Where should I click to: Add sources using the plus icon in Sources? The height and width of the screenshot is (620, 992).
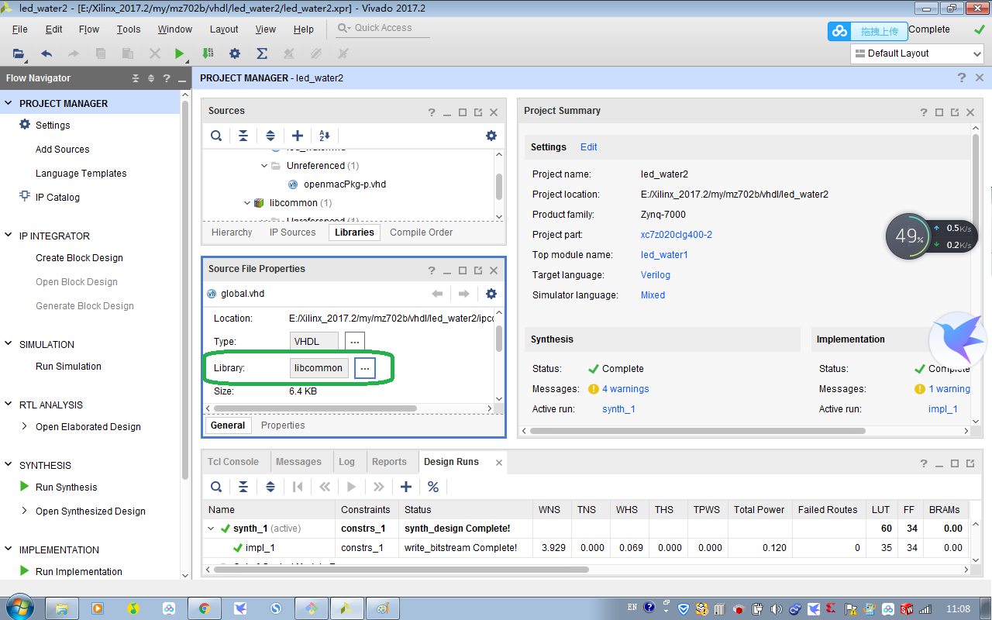coord(298,135)
